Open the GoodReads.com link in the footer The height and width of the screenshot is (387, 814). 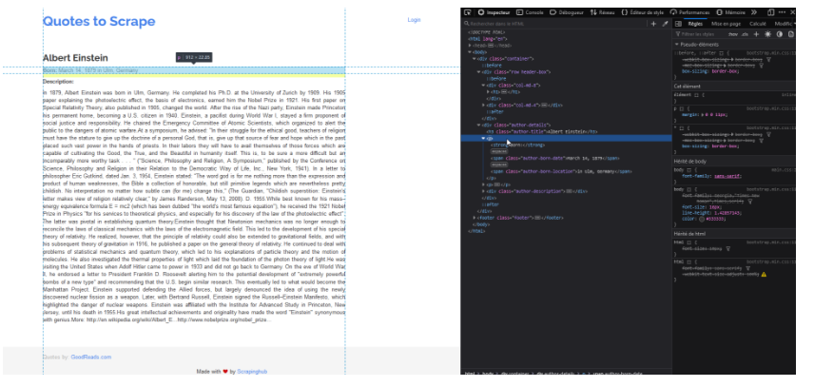91,357
